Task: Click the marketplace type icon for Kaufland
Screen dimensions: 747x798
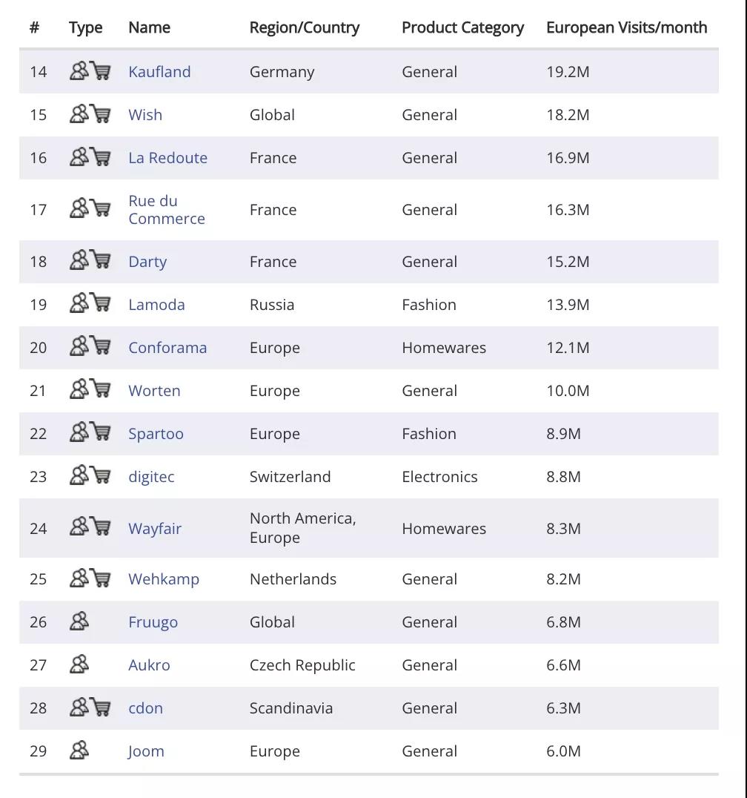Action: [90, 70]
